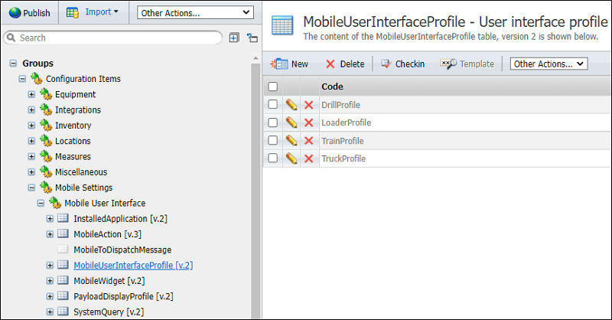
Task: Click the Checkin button
Action: (x=402, y=64)
